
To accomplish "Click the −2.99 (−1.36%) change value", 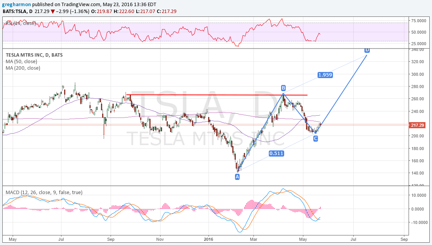I will [73, 11].
